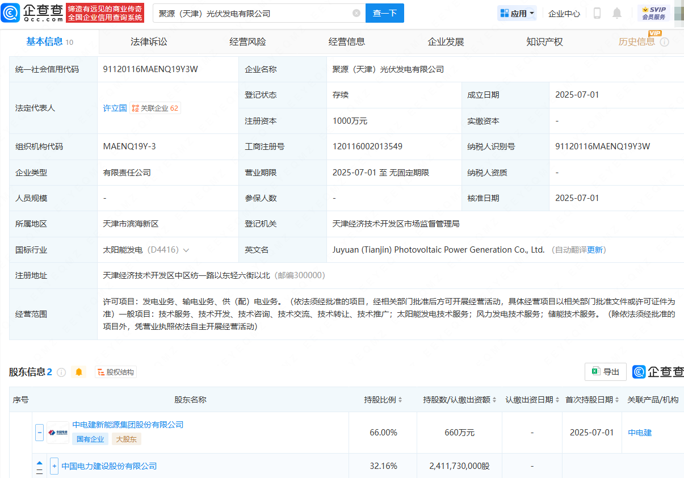The image size is (684, 478).
Task: Sort by 认缴出资日期 column arrows
Action: (x=557, y=400)
